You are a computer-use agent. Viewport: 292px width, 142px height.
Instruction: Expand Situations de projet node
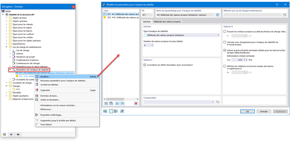pyautogui.click(x=10, y=57)
